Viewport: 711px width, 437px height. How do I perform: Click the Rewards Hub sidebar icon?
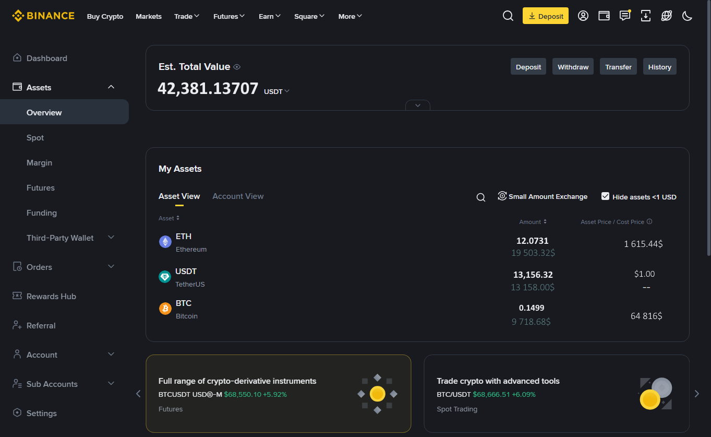click(x=17, y=296)
